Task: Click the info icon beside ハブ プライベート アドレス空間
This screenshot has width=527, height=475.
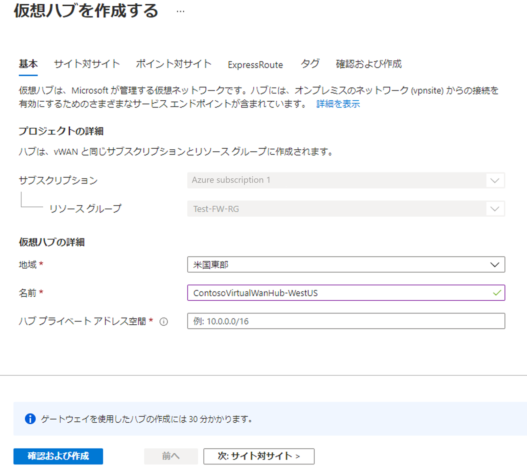Action: (164, 322)
